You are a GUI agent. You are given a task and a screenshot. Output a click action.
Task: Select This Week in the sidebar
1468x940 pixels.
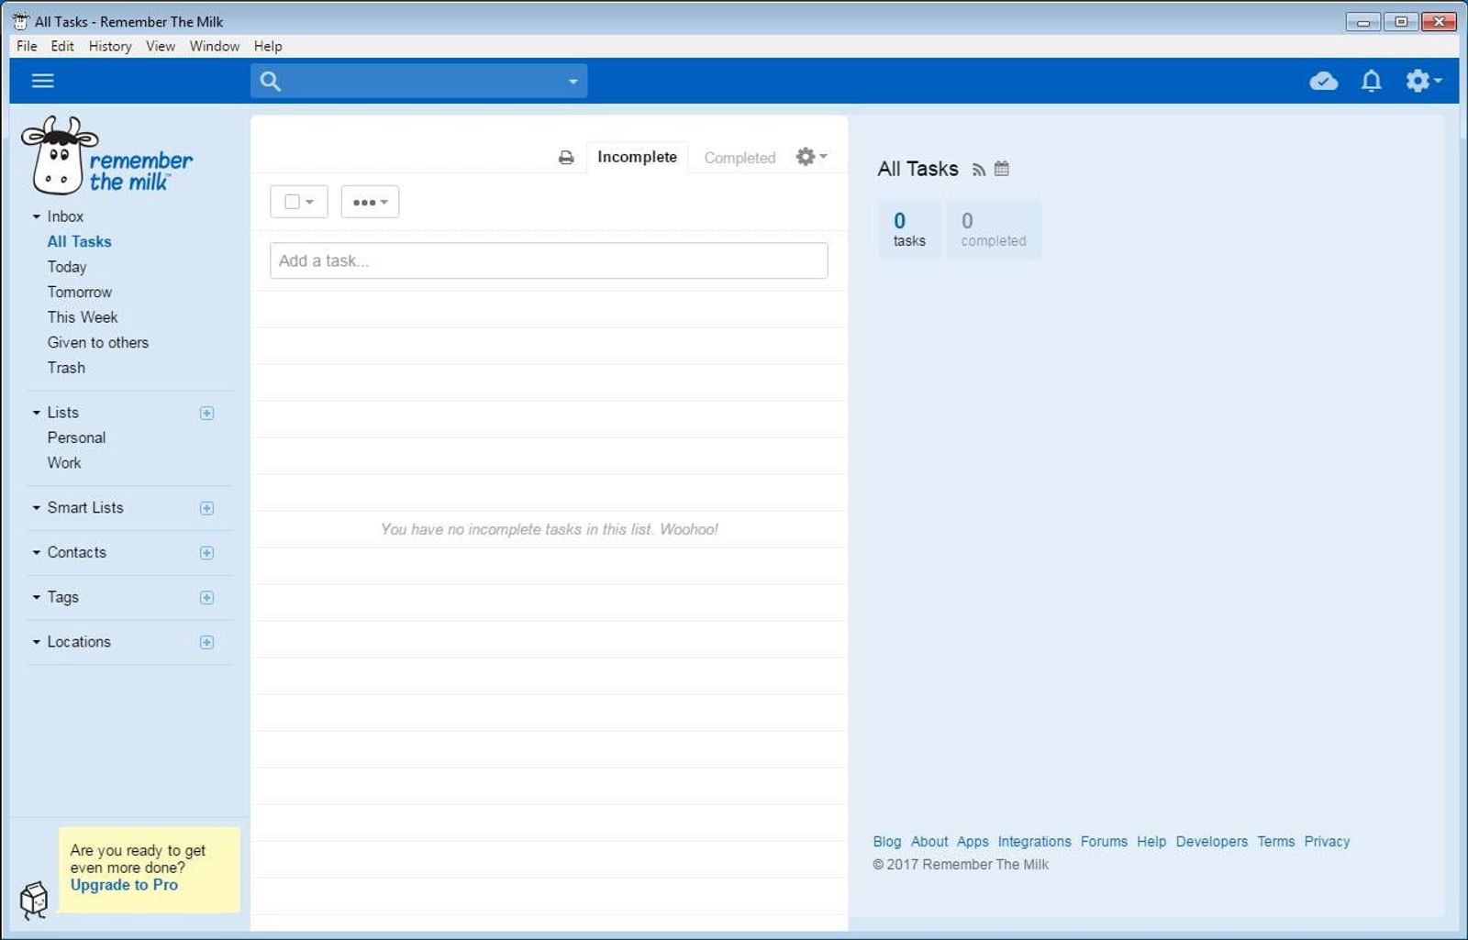click(83, 317)
